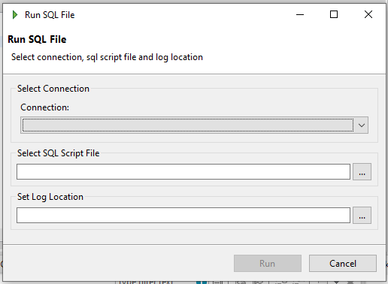Click the type filter text box behind dialog
Image resolution: width=388 pixels, height=284 pixels.
(x=145, y=282)
